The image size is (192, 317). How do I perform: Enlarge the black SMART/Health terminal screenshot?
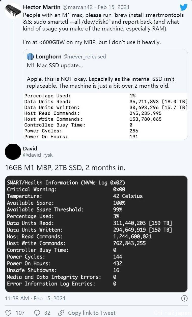(x=96, y=234)
